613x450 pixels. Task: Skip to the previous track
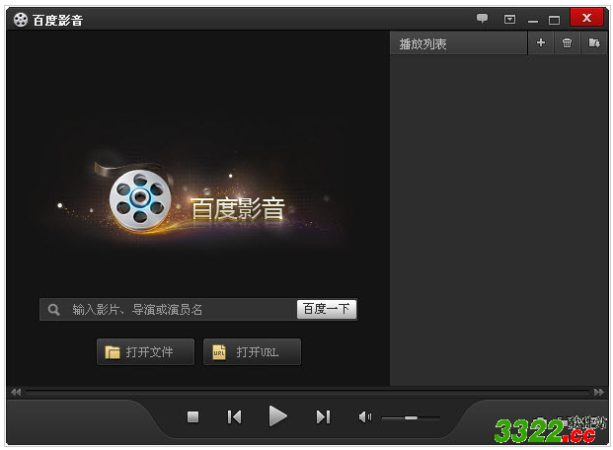[x=234, y=416]
